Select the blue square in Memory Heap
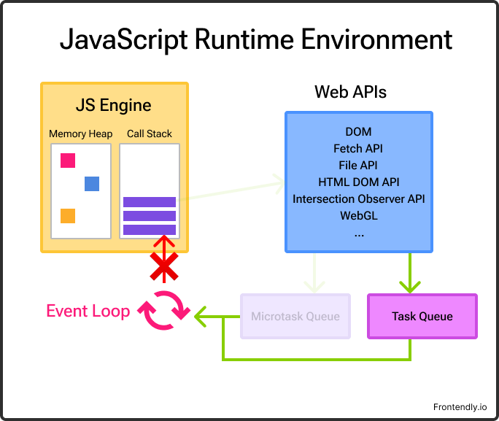499x421 pixels. tap(92, 184)
